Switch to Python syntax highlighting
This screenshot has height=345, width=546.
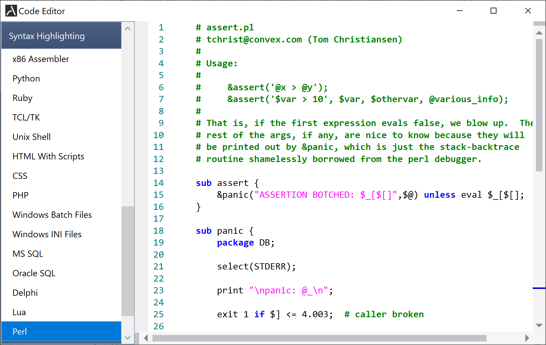point(26,78)
